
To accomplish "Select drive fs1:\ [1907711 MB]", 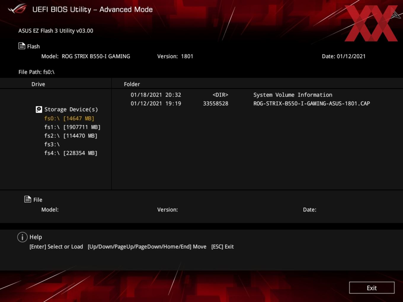I will (72, 127).
